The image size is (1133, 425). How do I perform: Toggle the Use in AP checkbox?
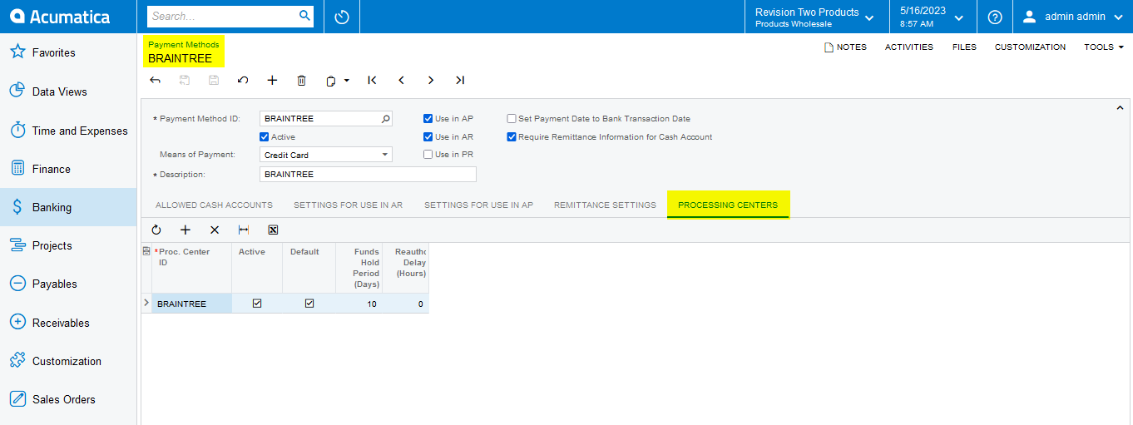click(428, 119)
